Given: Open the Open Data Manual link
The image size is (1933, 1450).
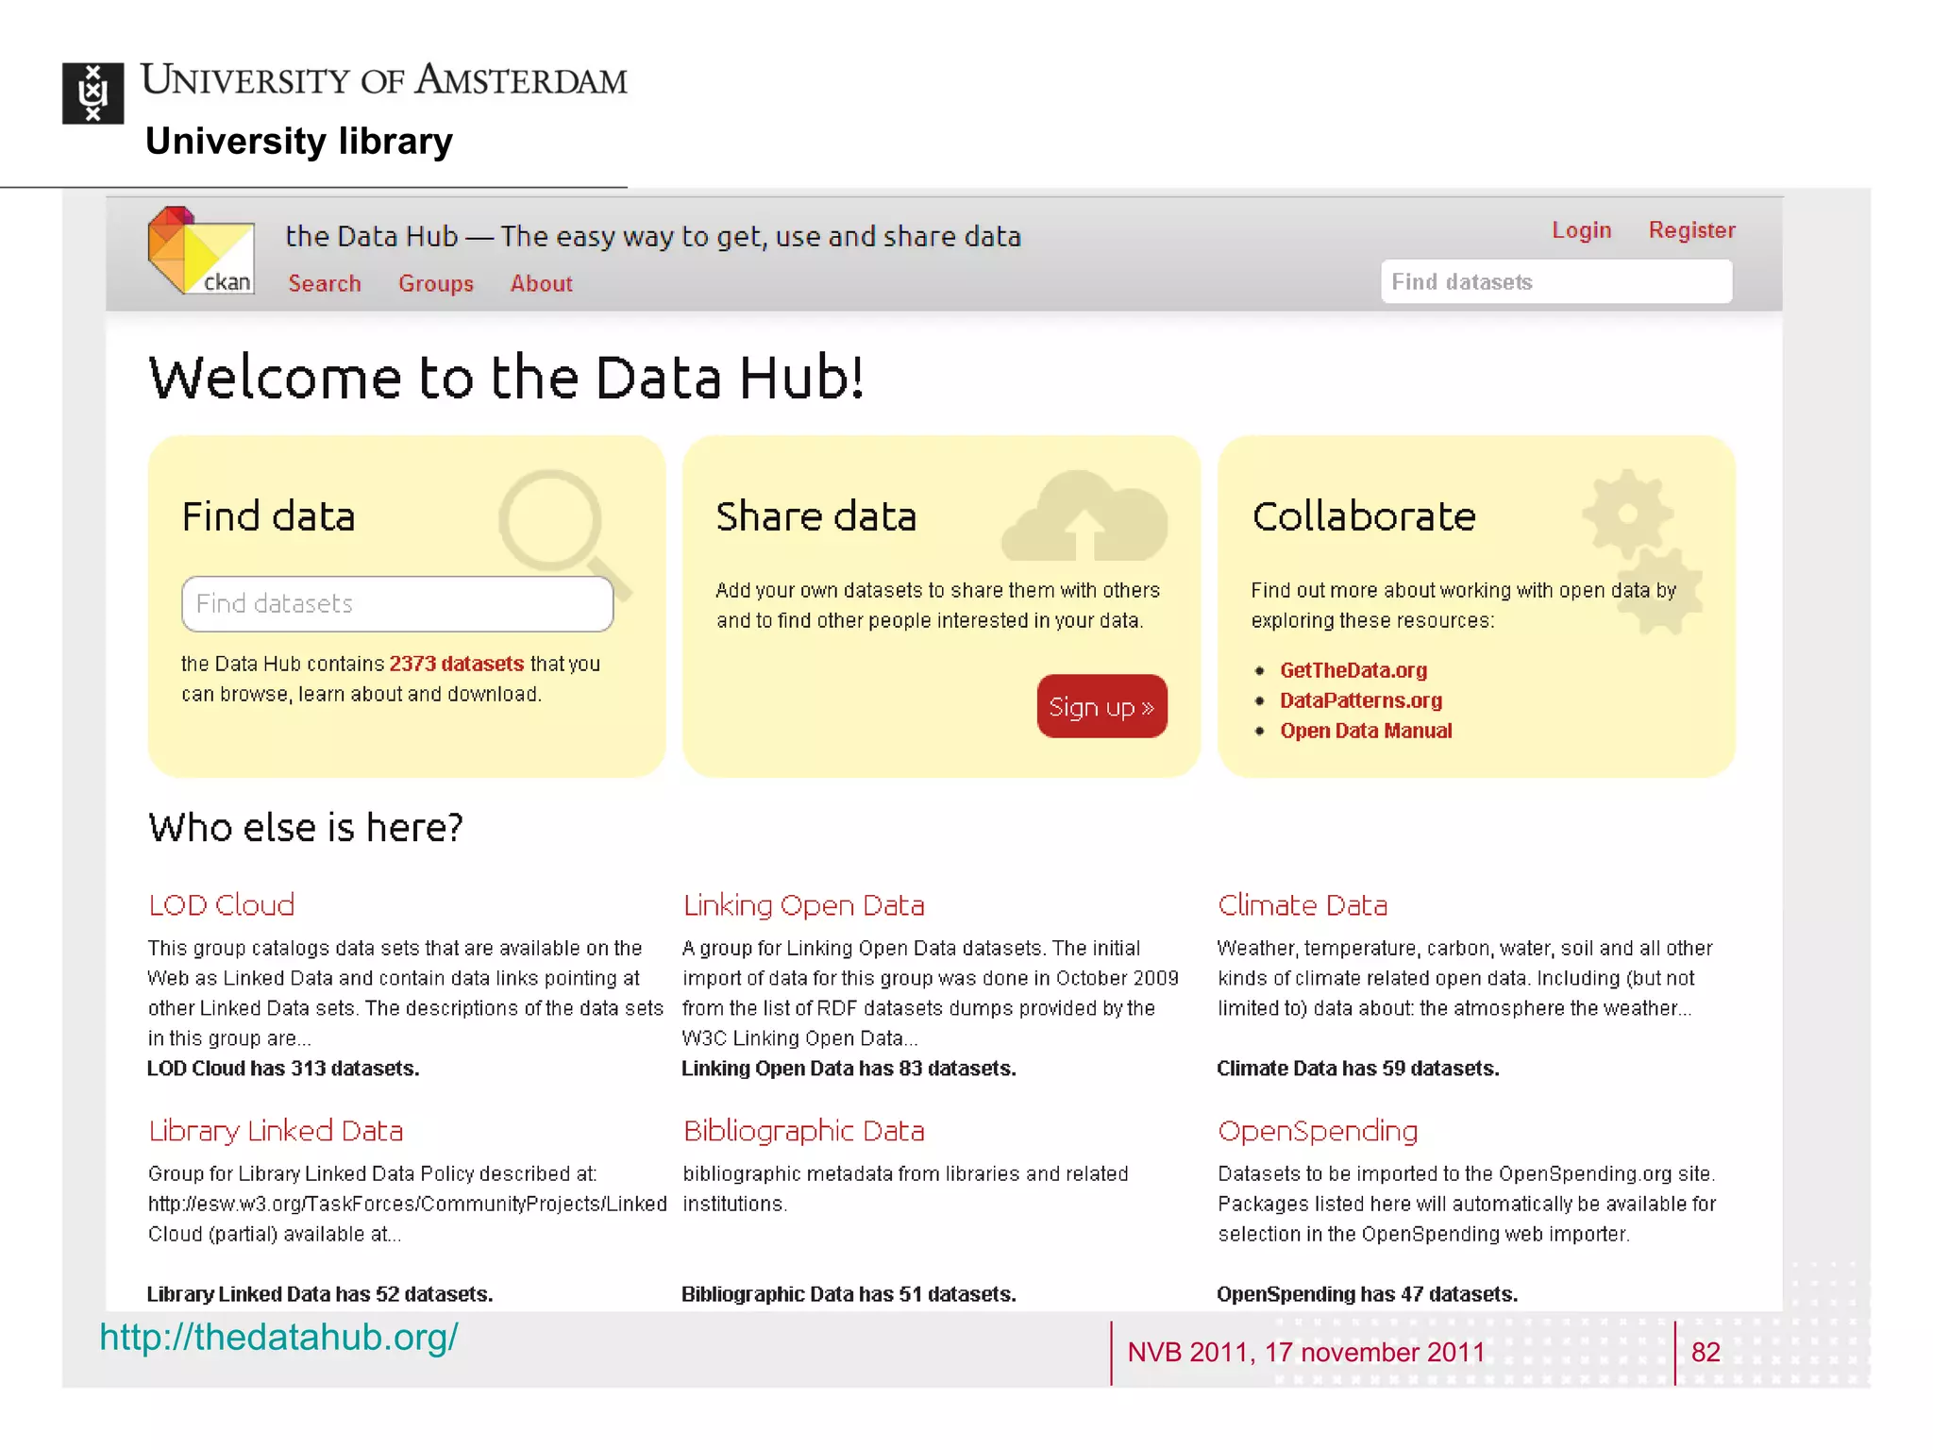Looking at the screenshot, I should point(1366,731).
